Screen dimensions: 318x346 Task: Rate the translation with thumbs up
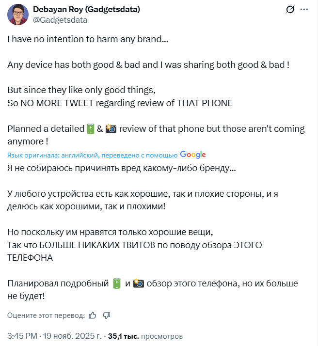[93, 315]
